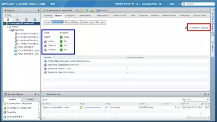The image size is (217, 122).
Task: Open the Linked vCenter tab
Action: coord(170,16)
